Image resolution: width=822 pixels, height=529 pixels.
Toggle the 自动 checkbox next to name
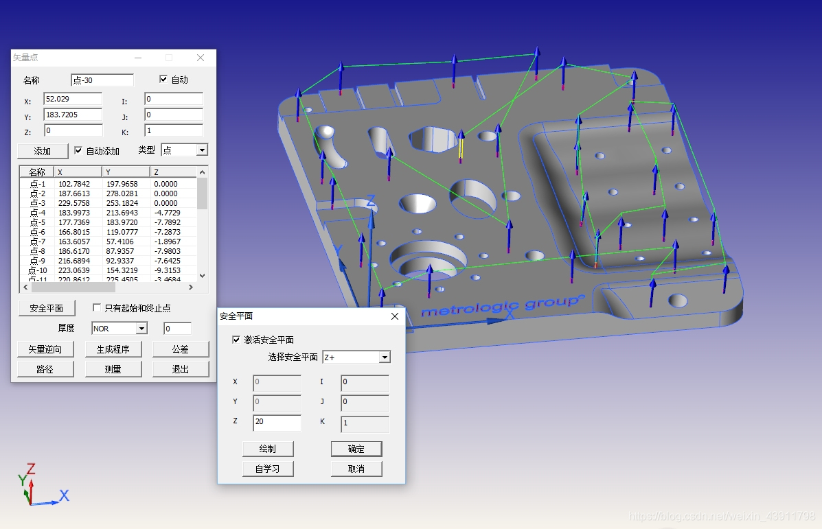click(x=163, y=79)
